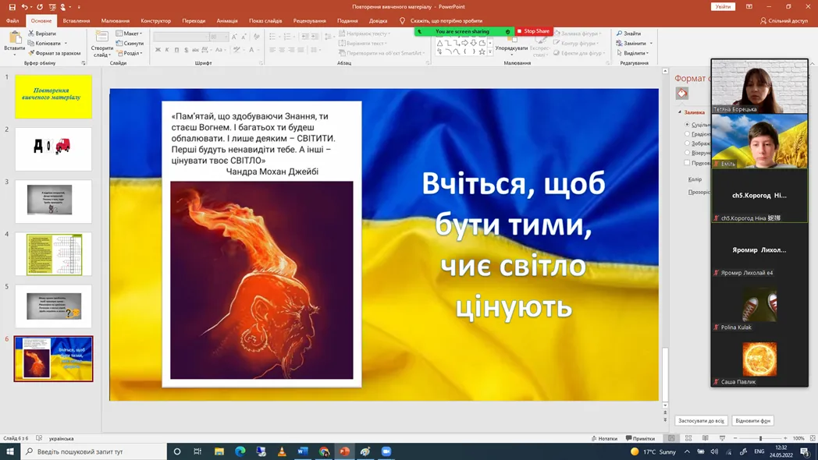Click the Cut scissors icon
818x460 pixels.
click(31, 34)
